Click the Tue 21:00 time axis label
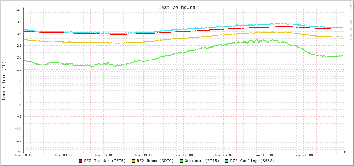 click(x=303, y=155)
